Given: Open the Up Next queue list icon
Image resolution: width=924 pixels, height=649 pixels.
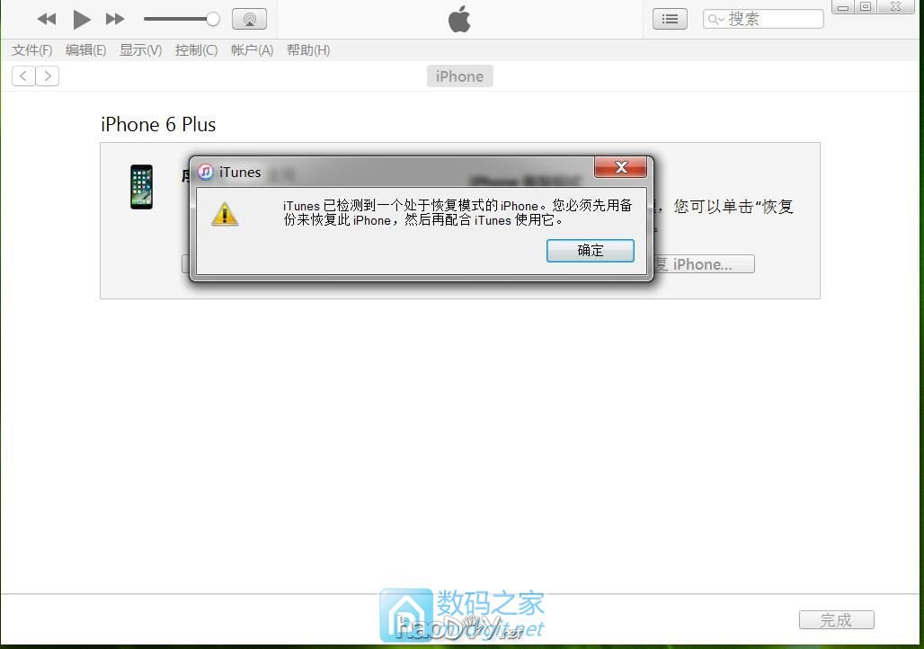Looking at the screenshot, I should (669, 18).
